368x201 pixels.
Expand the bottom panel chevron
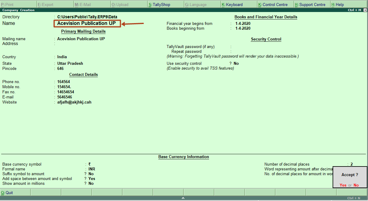183,198
